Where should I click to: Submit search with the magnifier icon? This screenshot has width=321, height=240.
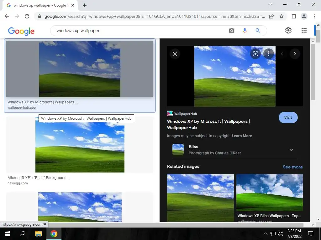[258, 31]
